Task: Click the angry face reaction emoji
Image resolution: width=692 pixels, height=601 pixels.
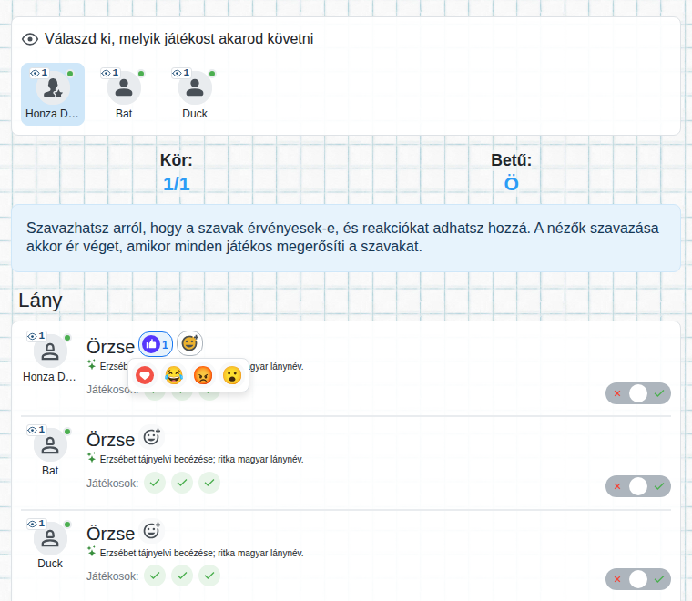Action: [x=203, y=375]
